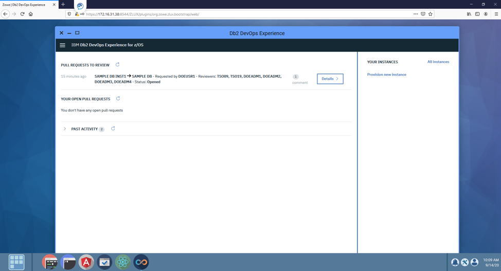Viewport: 501px width, 271px height.
Task: Open the Zowe desktop app launcher grid
Action: tap(16, 262)
